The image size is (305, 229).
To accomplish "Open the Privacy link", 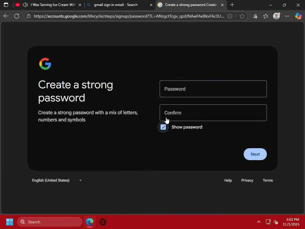I will [247, 180].
